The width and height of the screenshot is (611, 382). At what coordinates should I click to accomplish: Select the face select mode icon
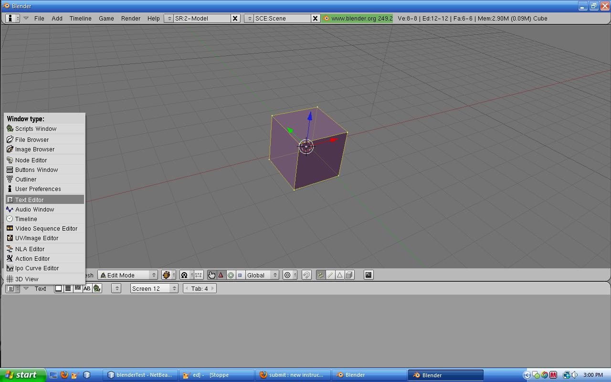click(x=339, y=275)
